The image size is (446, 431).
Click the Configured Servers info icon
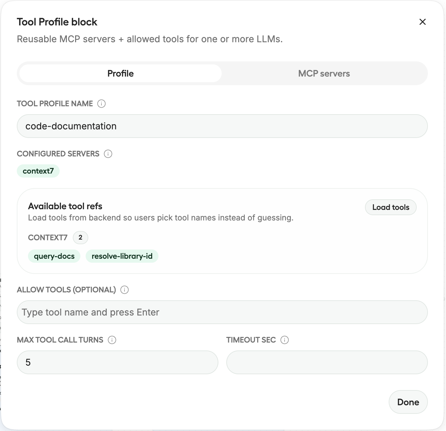pos(108,154)
